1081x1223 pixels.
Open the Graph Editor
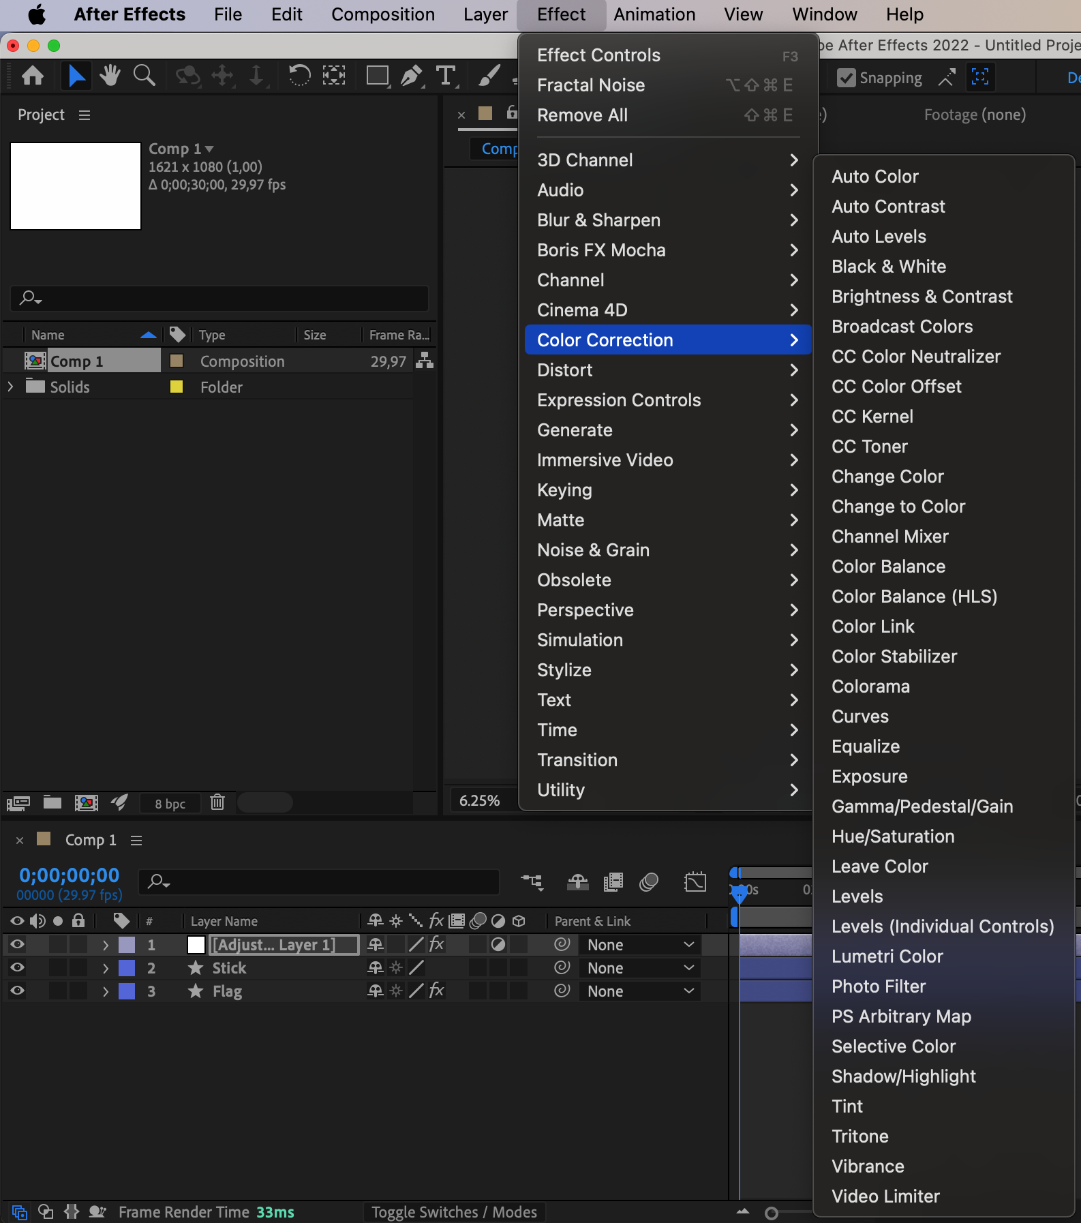(x=695, y=882)
